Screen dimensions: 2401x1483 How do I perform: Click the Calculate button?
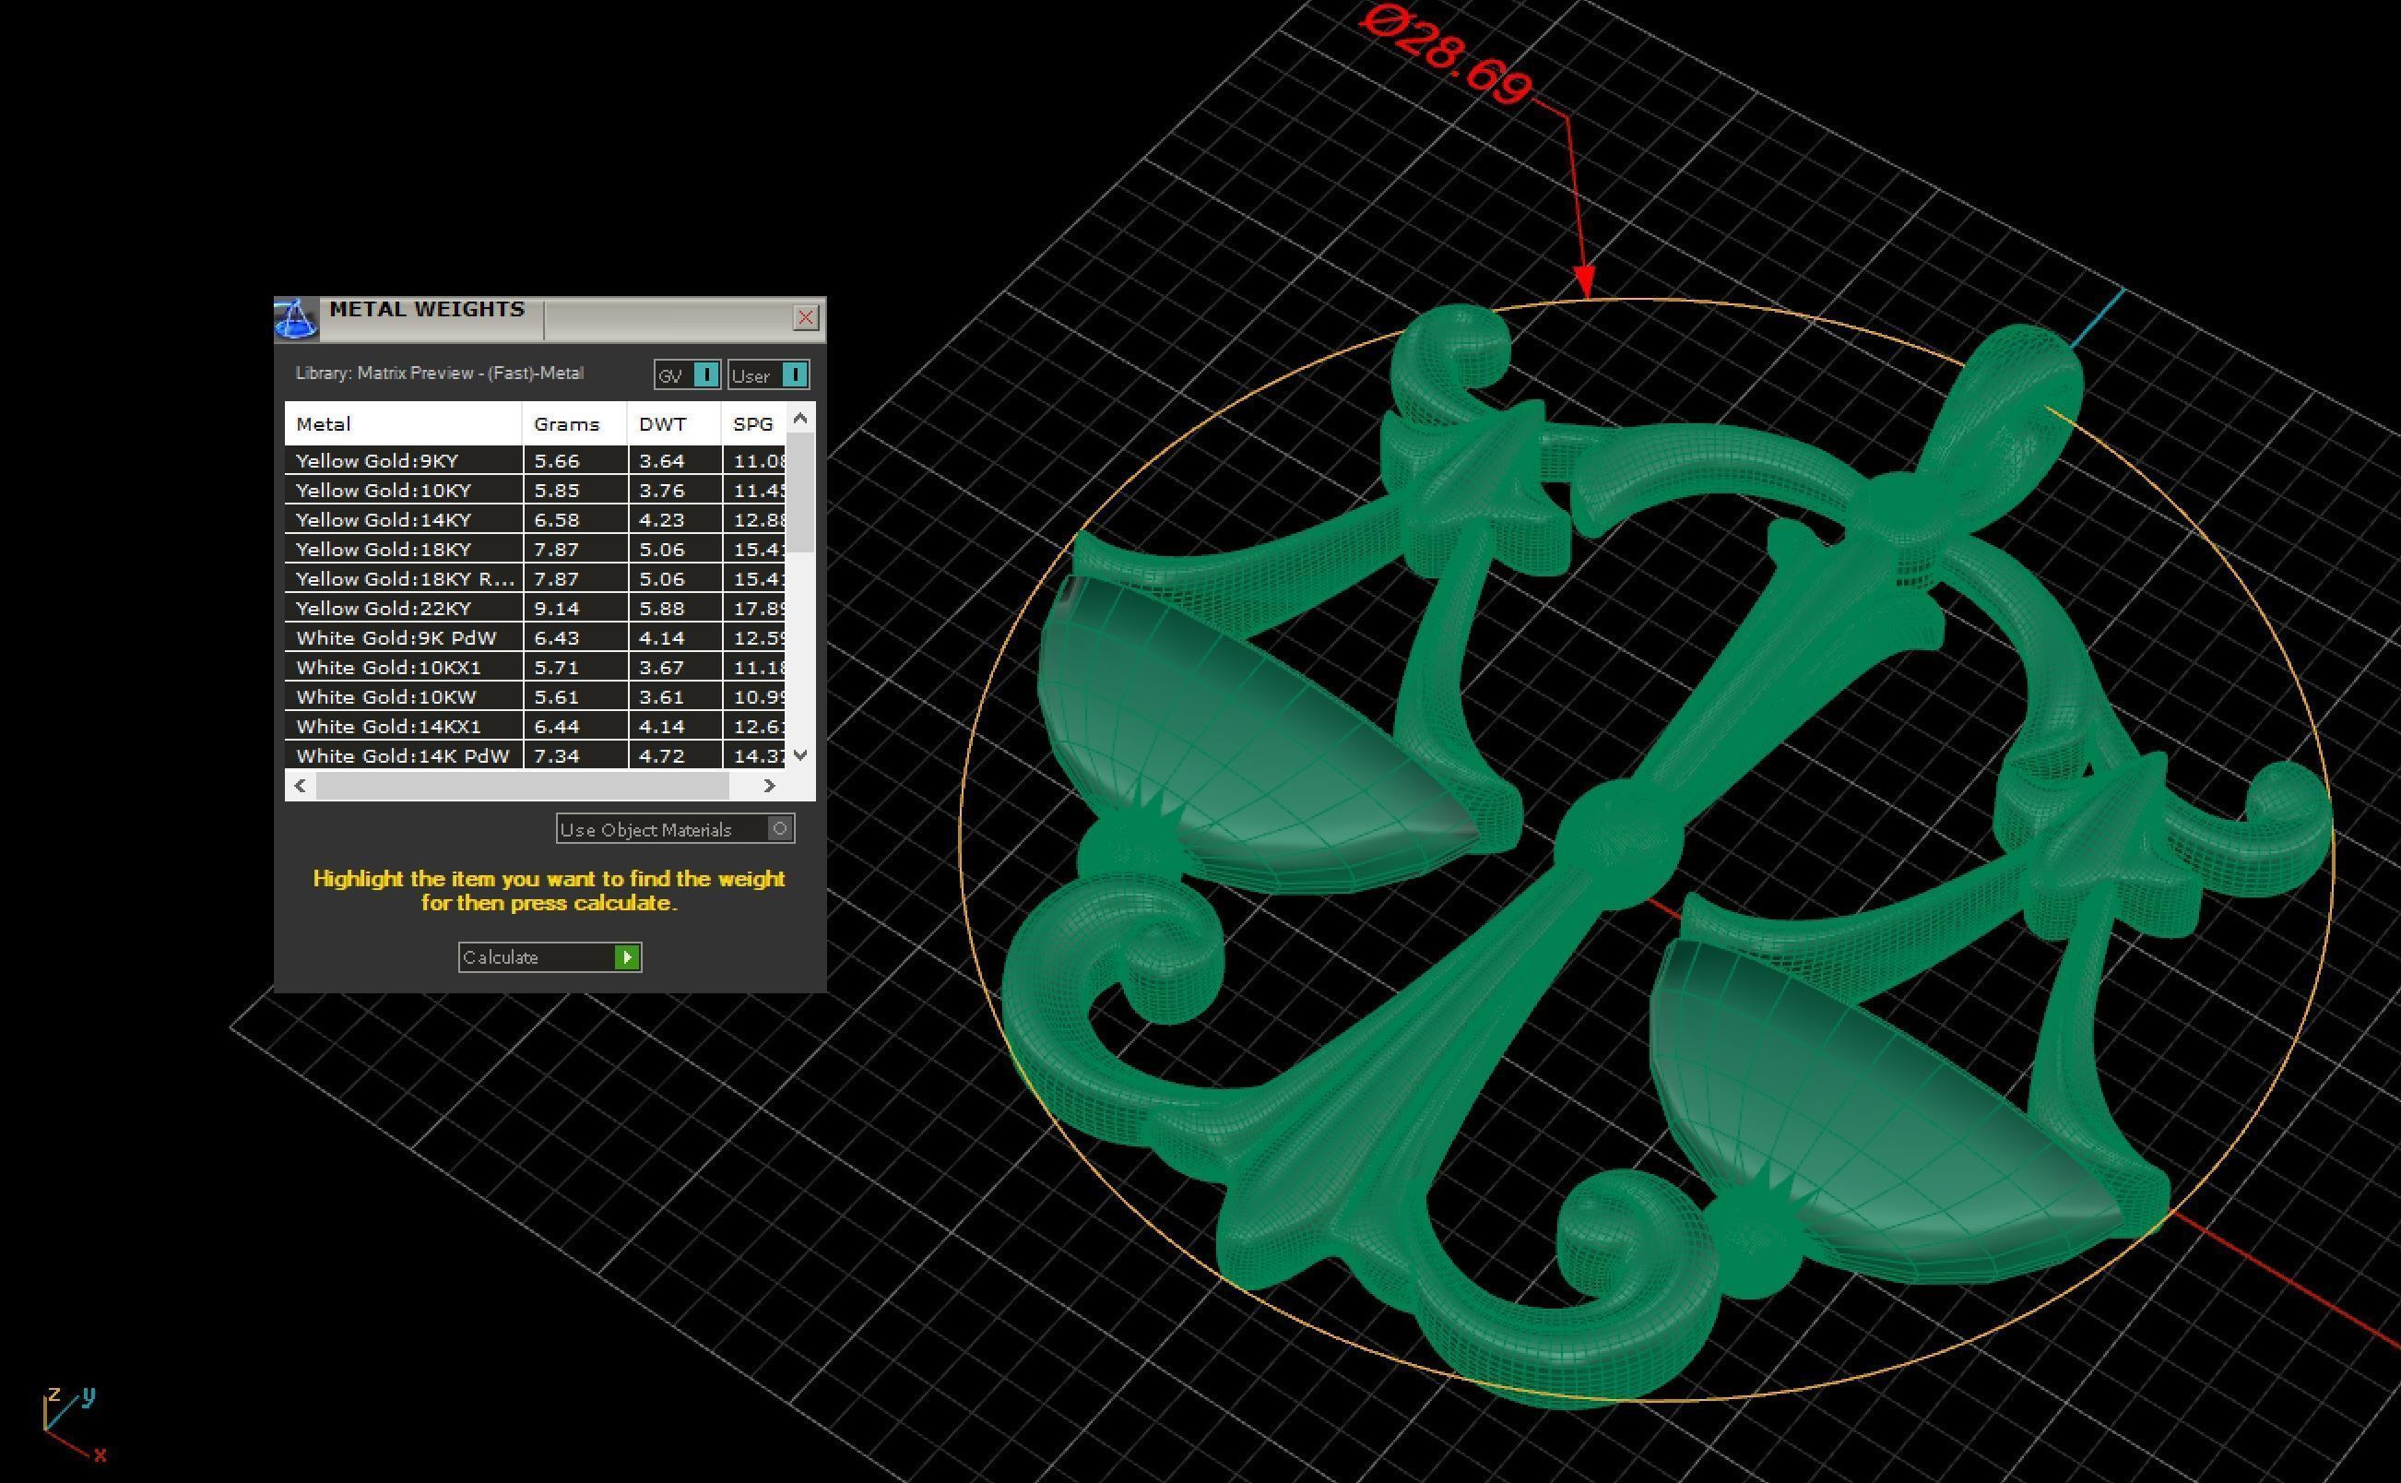(550, 957)
